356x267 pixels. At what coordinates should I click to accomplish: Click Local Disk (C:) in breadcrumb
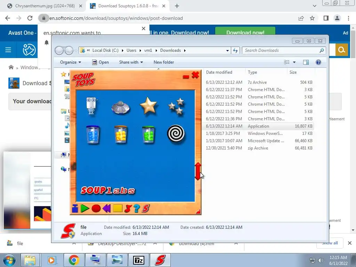click(105, 50)
